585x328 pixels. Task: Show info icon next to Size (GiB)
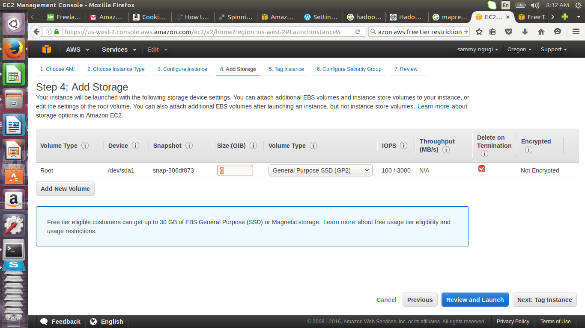coord(253,146)
